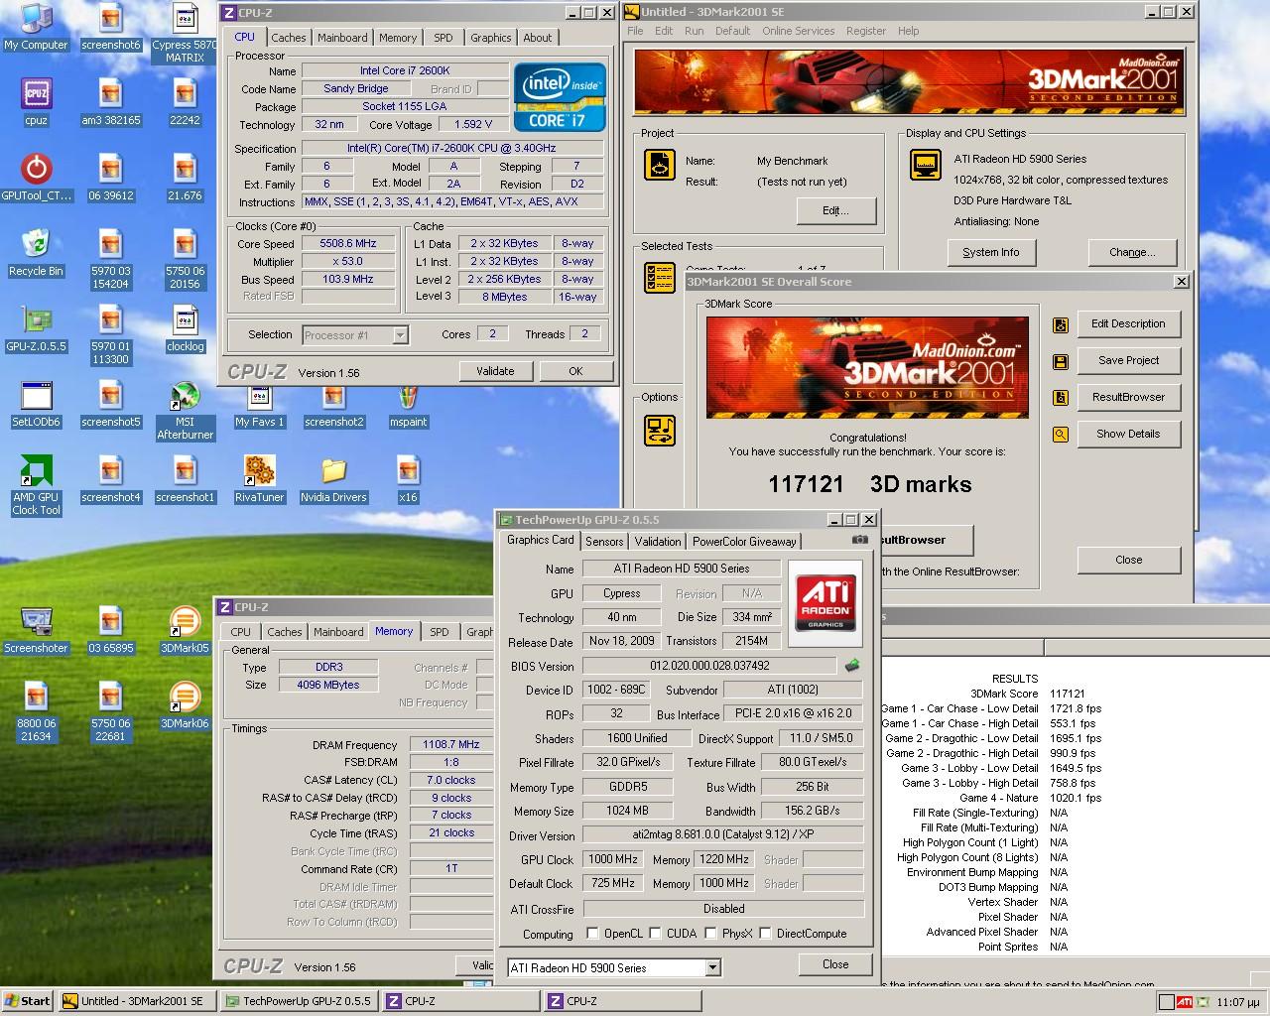The width and height of the screenshot is (1270, 1016).
Task: Open Run menu in 3DMark2001
Action: coord(695,31)
